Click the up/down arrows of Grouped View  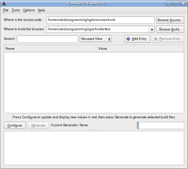point(109,39)
